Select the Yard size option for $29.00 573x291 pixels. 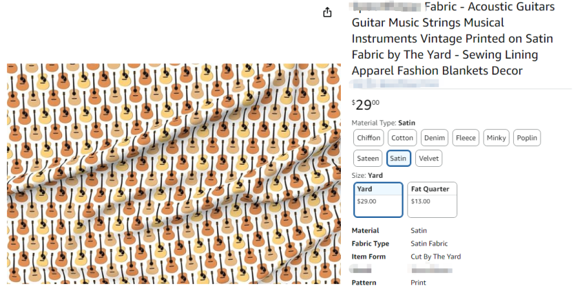click(x=378, y=200)
